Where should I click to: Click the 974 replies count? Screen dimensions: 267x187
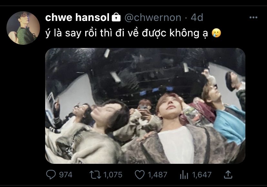click(66, 175)
